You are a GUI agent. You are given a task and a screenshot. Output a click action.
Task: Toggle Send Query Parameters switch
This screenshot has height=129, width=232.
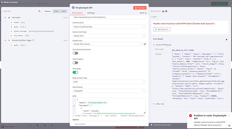coord(75,53)
